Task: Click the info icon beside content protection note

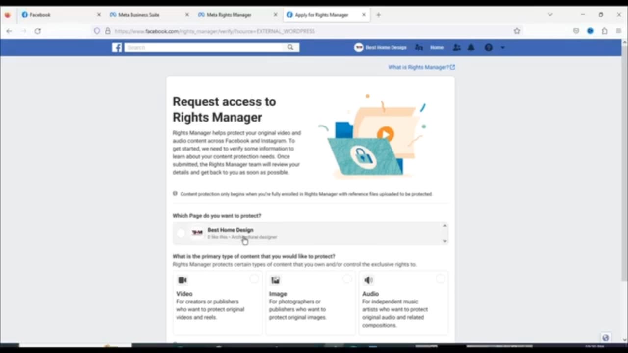Action: click(x=175, y=194)
